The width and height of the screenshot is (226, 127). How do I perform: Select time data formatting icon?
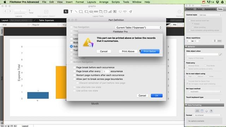pos(206,111)
